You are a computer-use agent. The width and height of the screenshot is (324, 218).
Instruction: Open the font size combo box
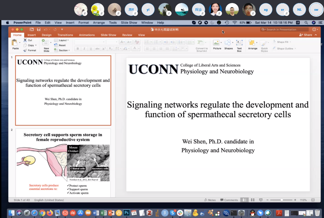click(112, 42)
